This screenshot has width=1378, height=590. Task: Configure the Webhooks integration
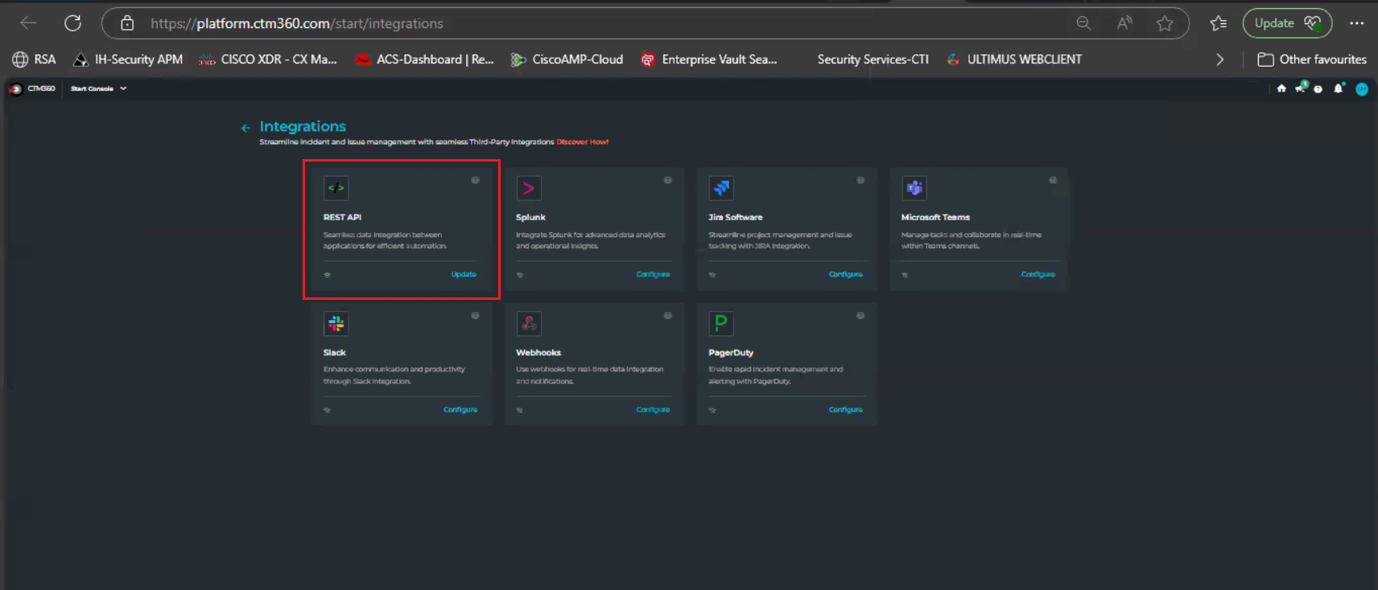pos(653,409)
